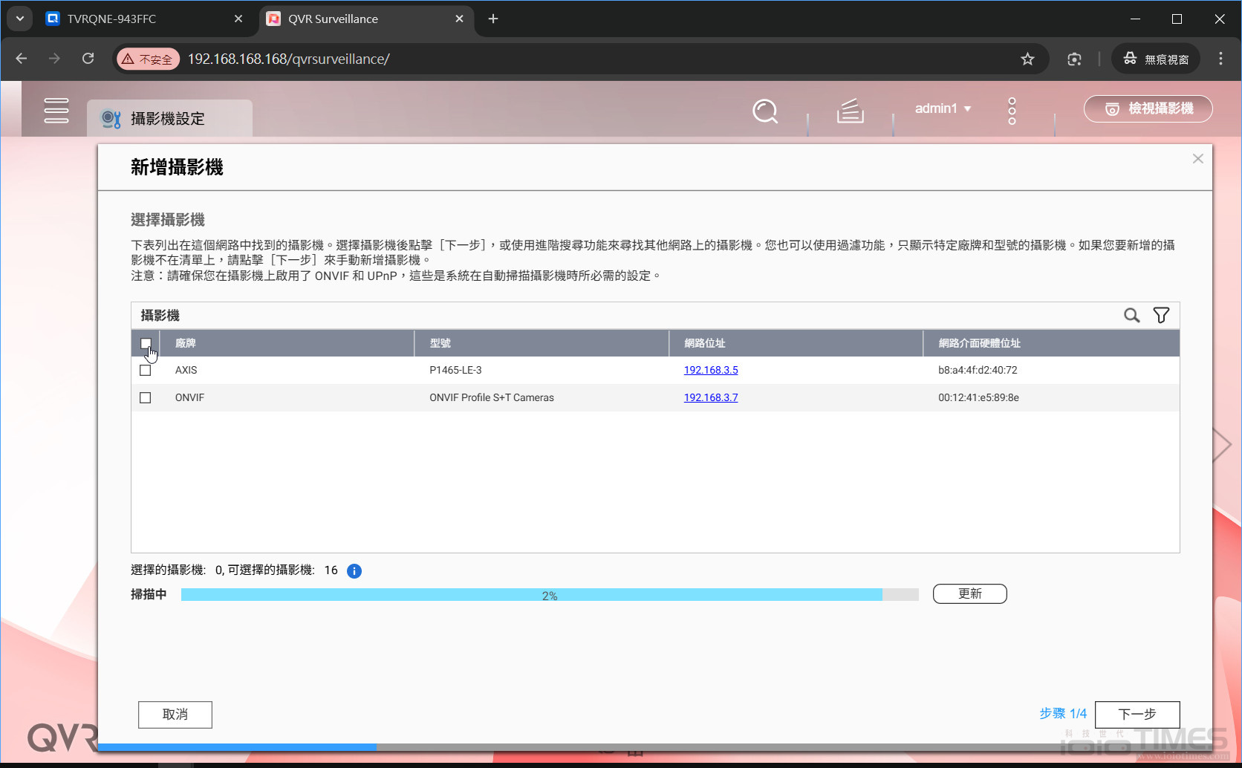This screenshot has height=768, width=1242.
Task: Select the AXIS P1465-LE-3 camera checkbox
Action: click(146, 369)
